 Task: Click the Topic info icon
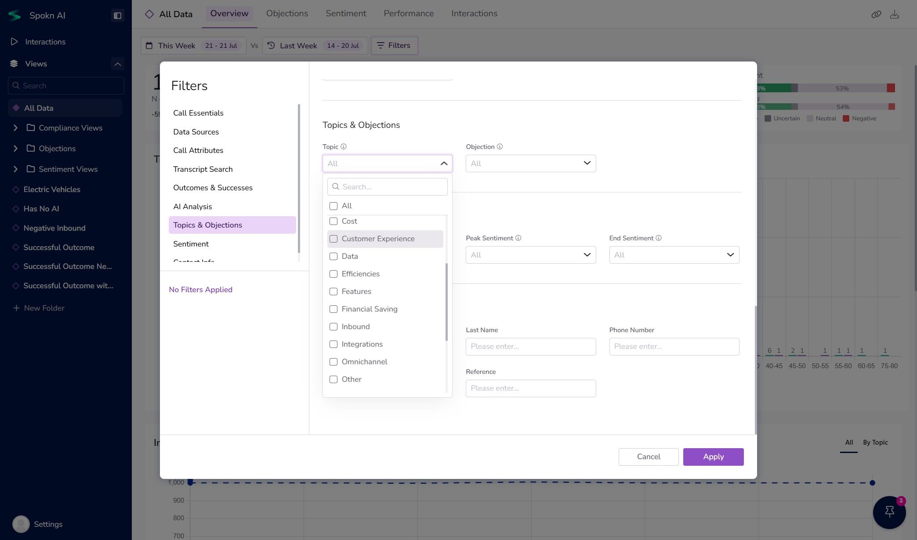coord(344,147)
